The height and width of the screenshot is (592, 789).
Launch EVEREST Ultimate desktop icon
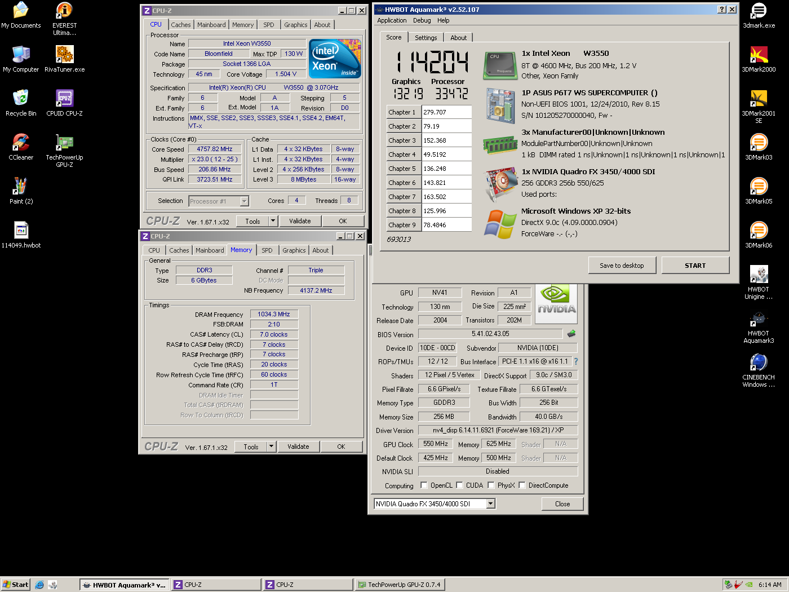(x=65, y=19)
